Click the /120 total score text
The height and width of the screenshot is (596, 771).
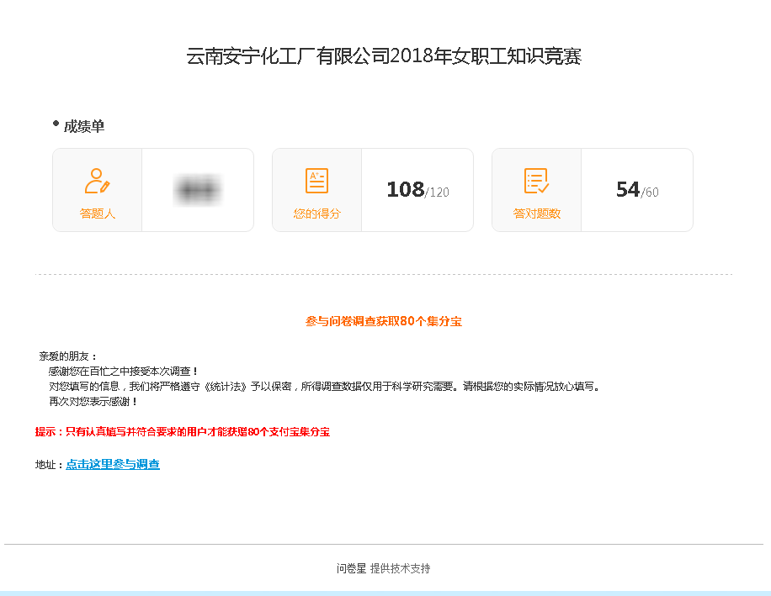coord(437,193)
